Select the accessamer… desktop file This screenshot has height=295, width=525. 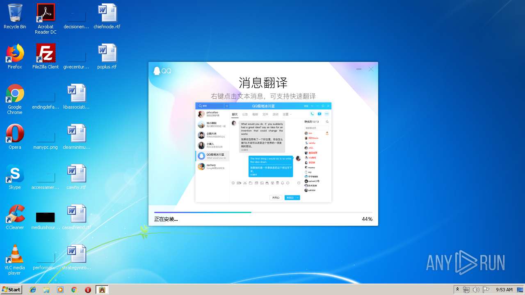click(46, 177)
